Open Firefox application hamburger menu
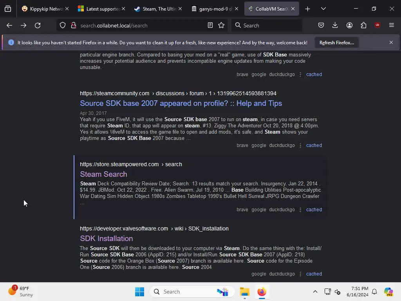 (x=392, y=25)
